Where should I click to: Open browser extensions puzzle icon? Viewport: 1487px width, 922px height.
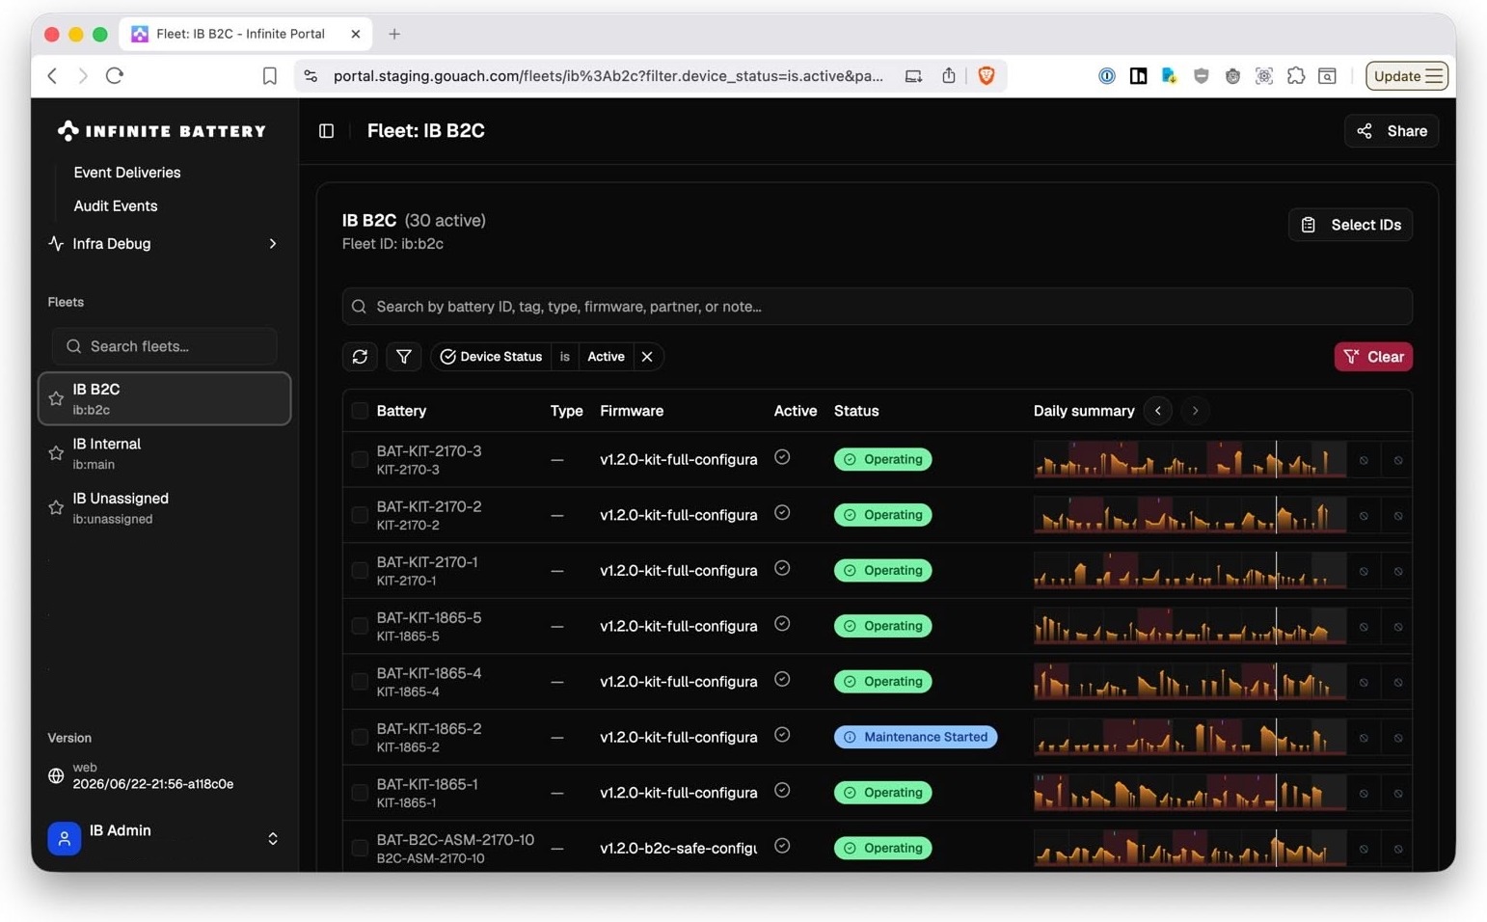(x=1296, y=75)
